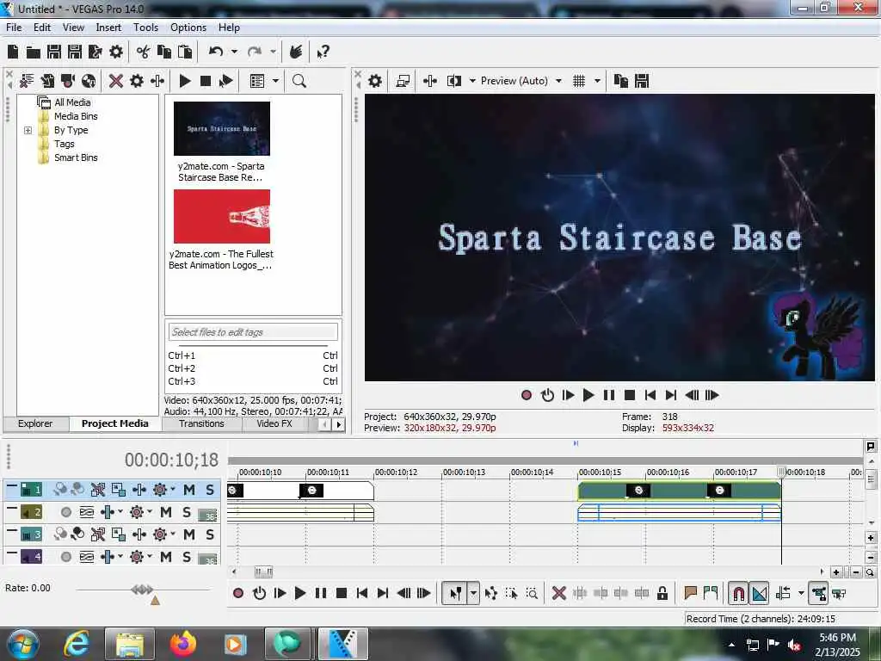Screen dimensions: 881x661
Task: Open edit tool selector dropdown arrow
Action: pyautogui.click(x=474, y=593)
